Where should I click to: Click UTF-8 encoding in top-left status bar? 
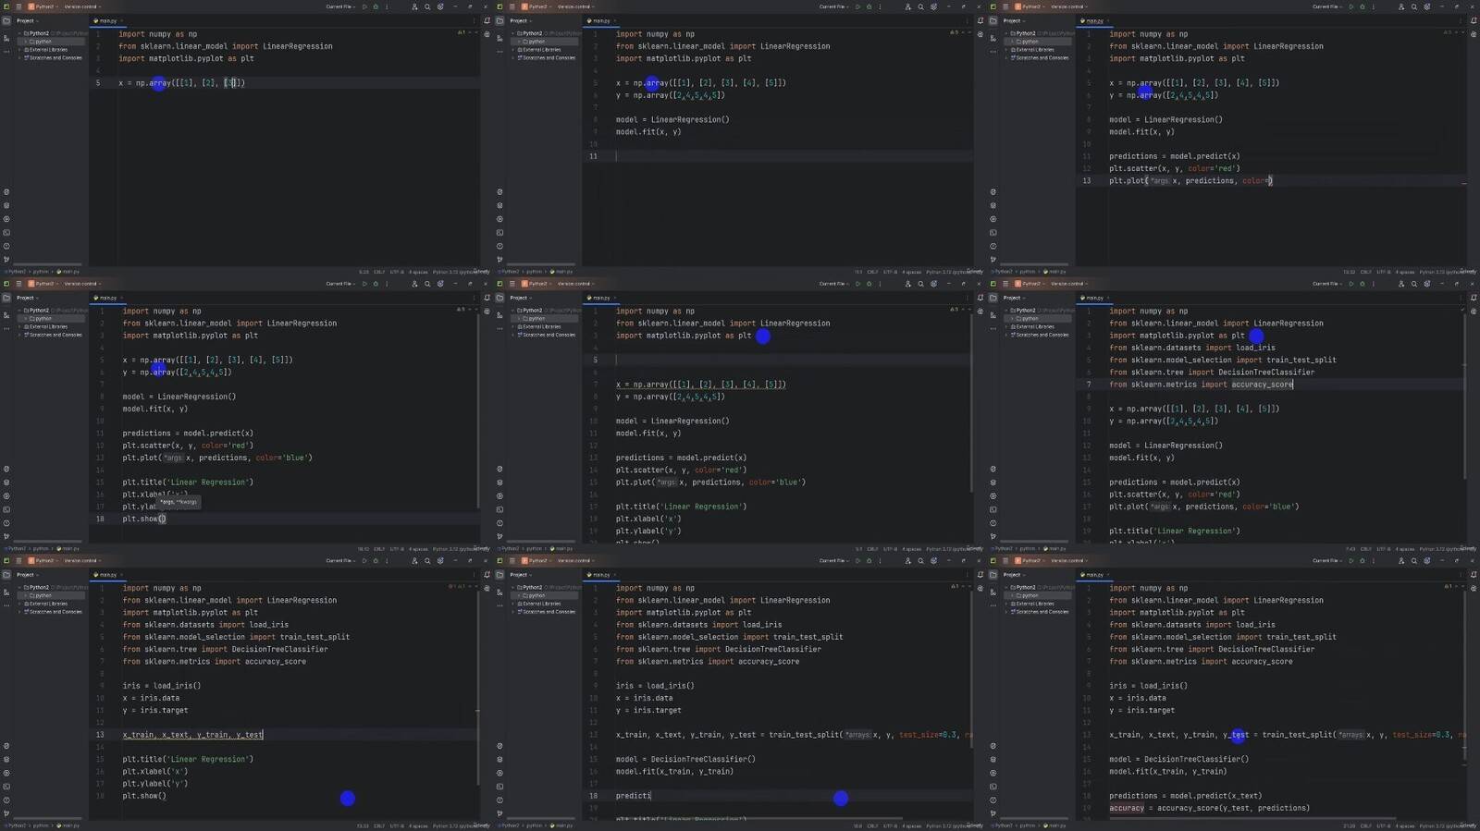(398, 272)
